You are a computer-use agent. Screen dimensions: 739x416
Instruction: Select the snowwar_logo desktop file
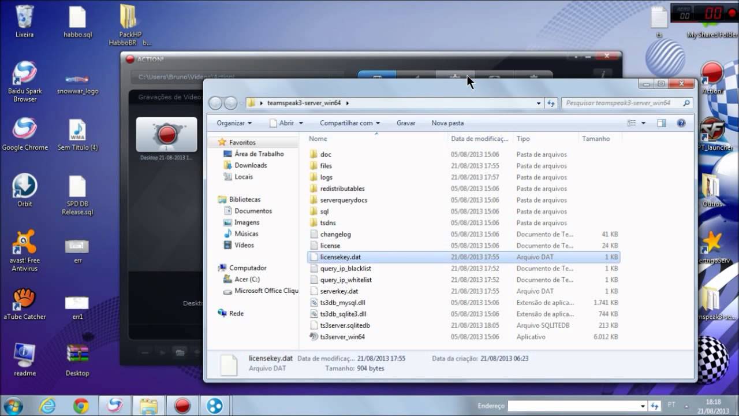pyautogui.click(x=77, y=84)
